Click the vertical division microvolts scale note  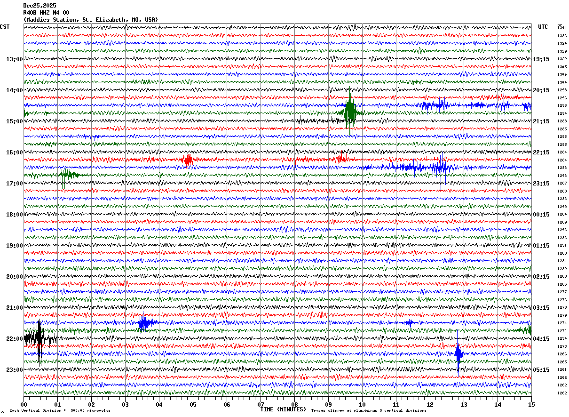60,411
